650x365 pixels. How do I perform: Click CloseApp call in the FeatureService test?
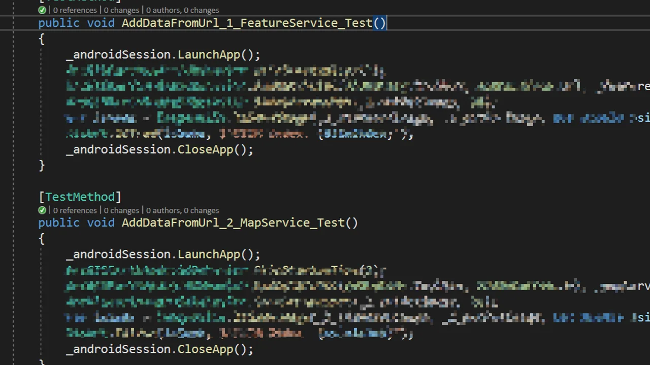coord(208,150)
